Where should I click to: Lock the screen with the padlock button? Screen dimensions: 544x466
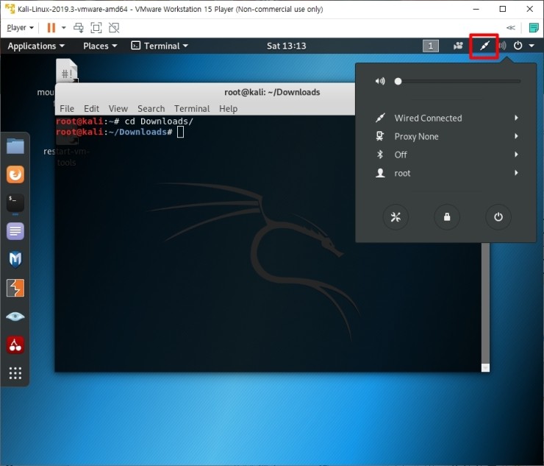(x=447, y=217)
